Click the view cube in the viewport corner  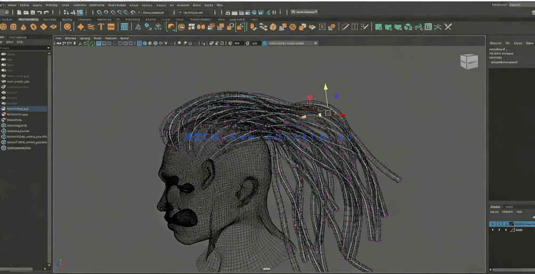pyautogui.click(x=469, y=62)
